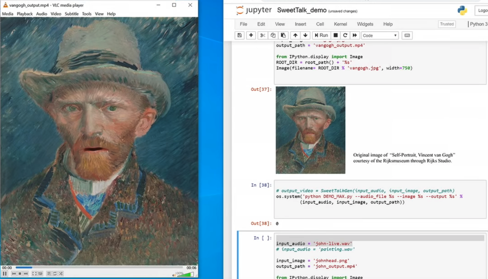Open Jupyter Cell menu

coord(320,24)
